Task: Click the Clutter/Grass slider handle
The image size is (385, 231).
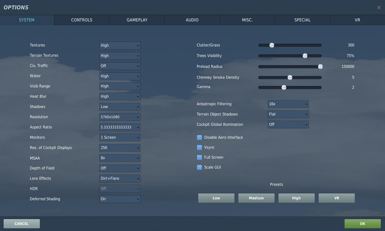Action: [271, 45]
